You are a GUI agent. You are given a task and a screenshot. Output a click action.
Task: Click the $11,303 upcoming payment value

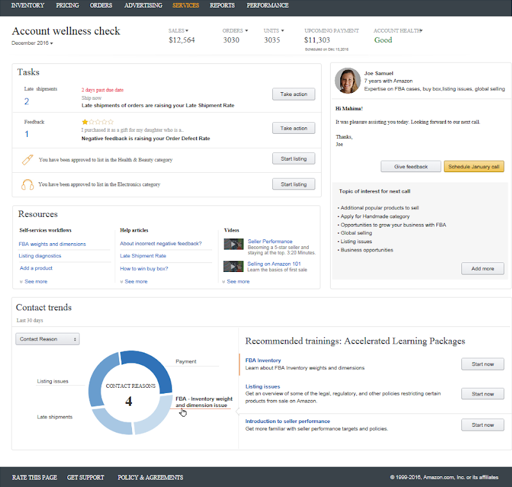click(x=317, y=40)
